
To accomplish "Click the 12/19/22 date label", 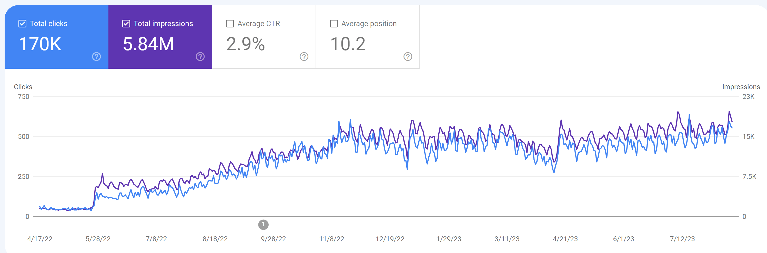I will coord(390,239).
